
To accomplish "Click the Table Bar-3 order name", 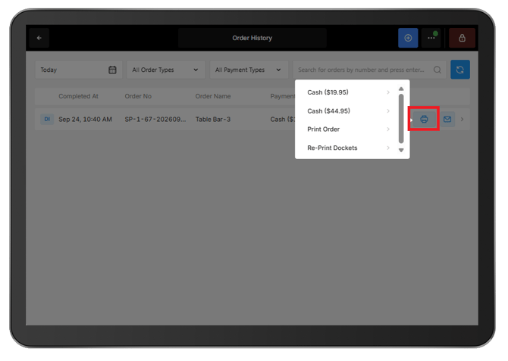I will (x=213, y=120).
